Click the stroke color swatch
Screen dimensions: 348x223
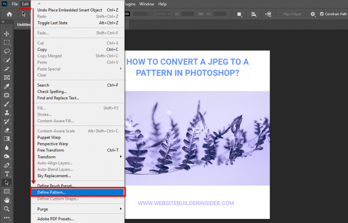point(127,14)
